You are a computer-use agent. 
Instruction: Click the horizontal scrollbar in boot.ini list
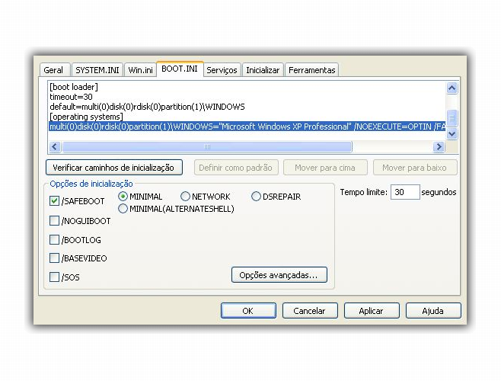click(206, 146)
